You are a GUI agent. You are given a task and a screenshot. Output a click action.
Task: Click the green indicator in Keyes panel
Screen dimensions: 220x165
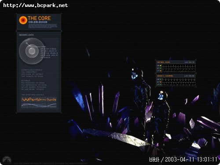(x=161, y=68)
